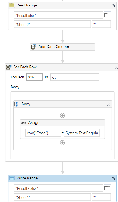
Task: Edit the System.Text.Regula value expression field
Action: pyautogui.click(x=82, y=133)
